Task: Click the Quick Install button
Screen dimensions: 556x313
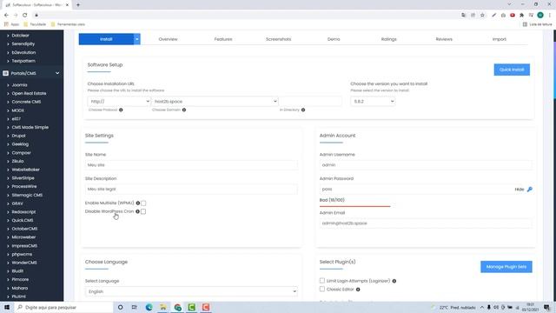Action: tap(512, 70)
